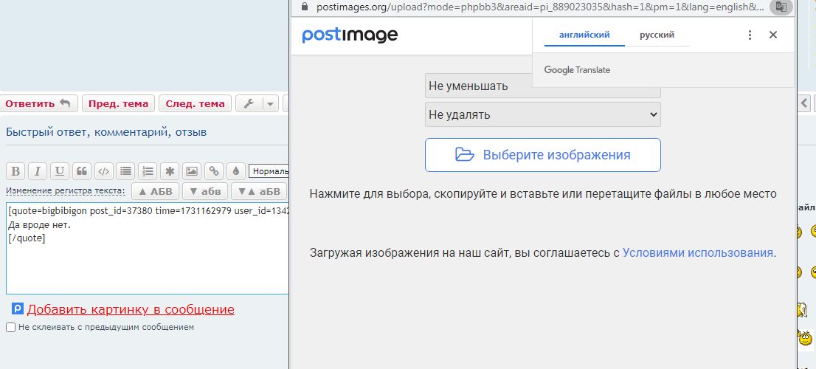Apply bold formatting in the reply editor
This screenshot has height=369, width=816.
tap(15, 171)
